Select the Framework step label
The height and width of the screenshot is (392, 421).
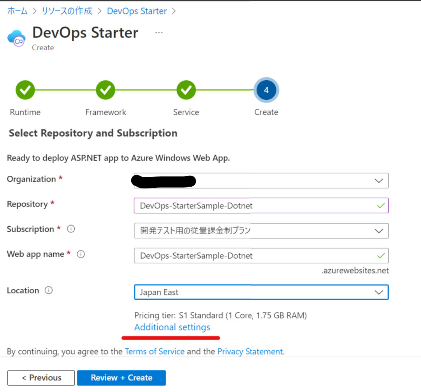[106, 112]
